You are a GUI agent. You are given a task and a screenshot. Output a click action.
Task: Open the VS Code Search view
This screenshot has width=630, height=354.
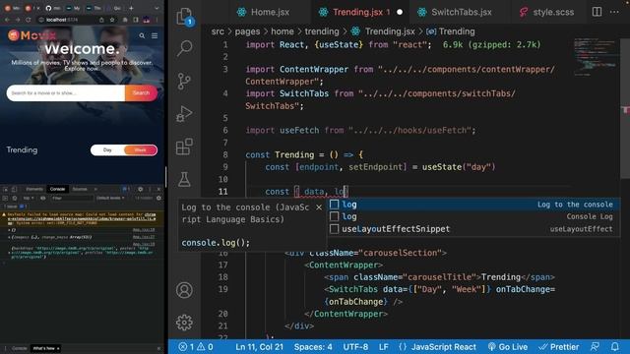pyautogui.click(x=184, y=48)
